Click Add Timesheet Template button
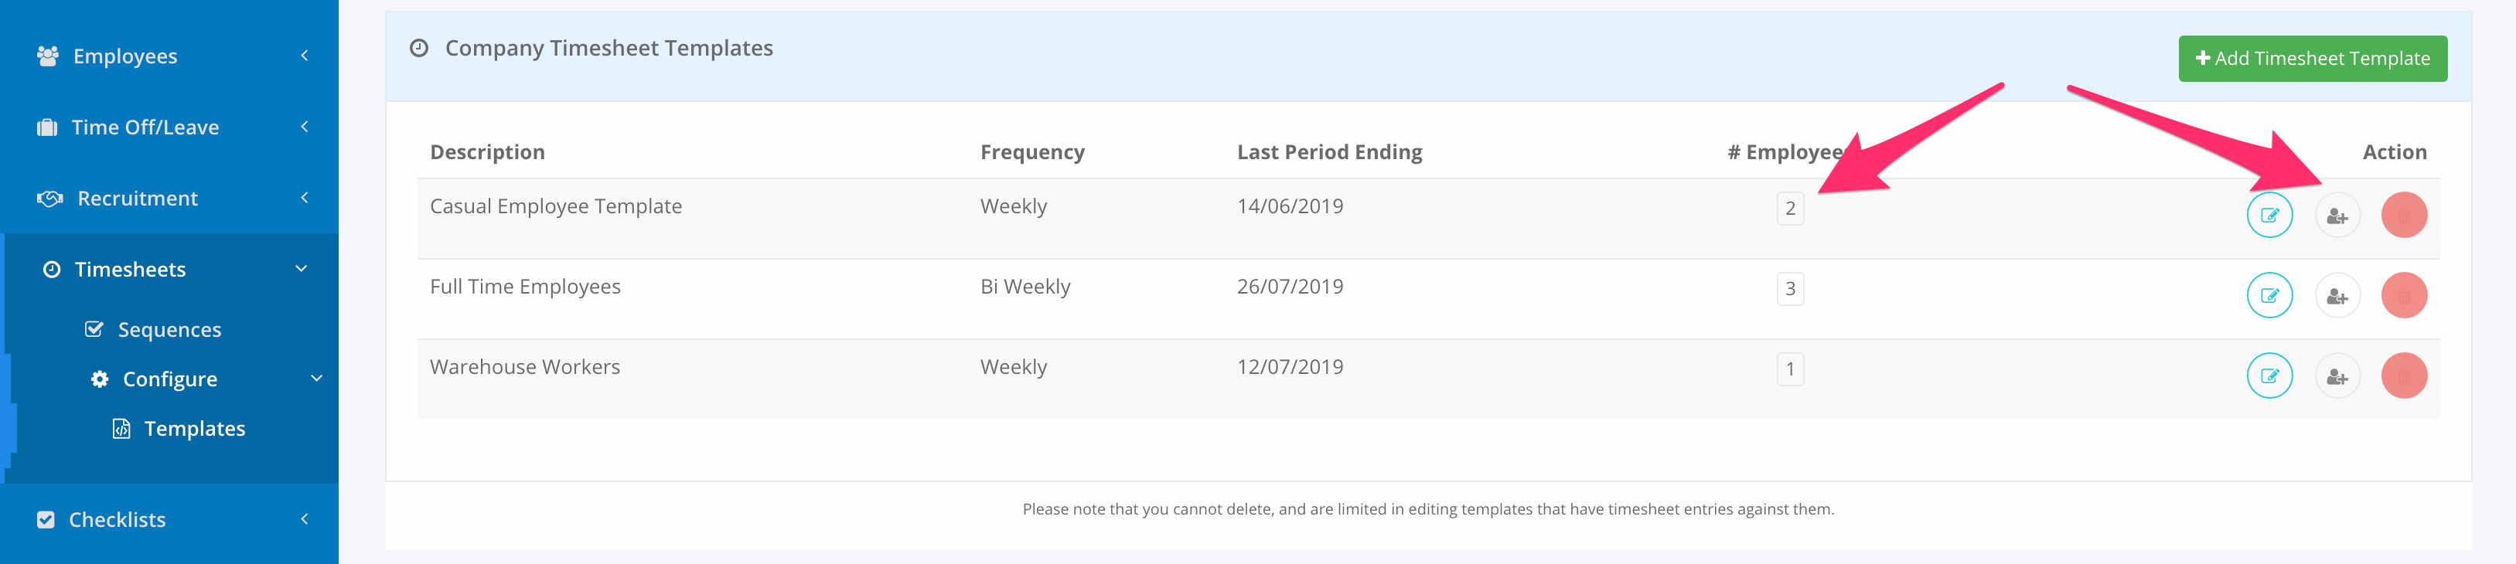The height and width of the screenshot is (564, 2516). 2312,59
